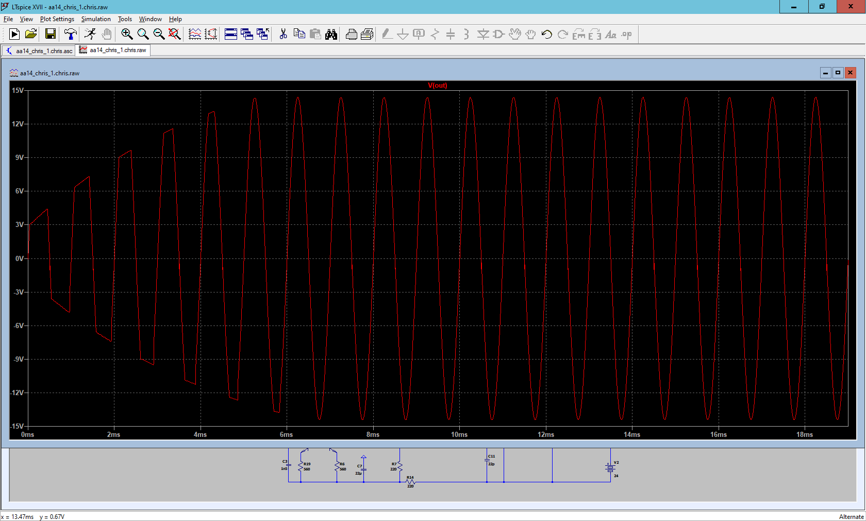Click the Autorange axes icon

[211, 34]
